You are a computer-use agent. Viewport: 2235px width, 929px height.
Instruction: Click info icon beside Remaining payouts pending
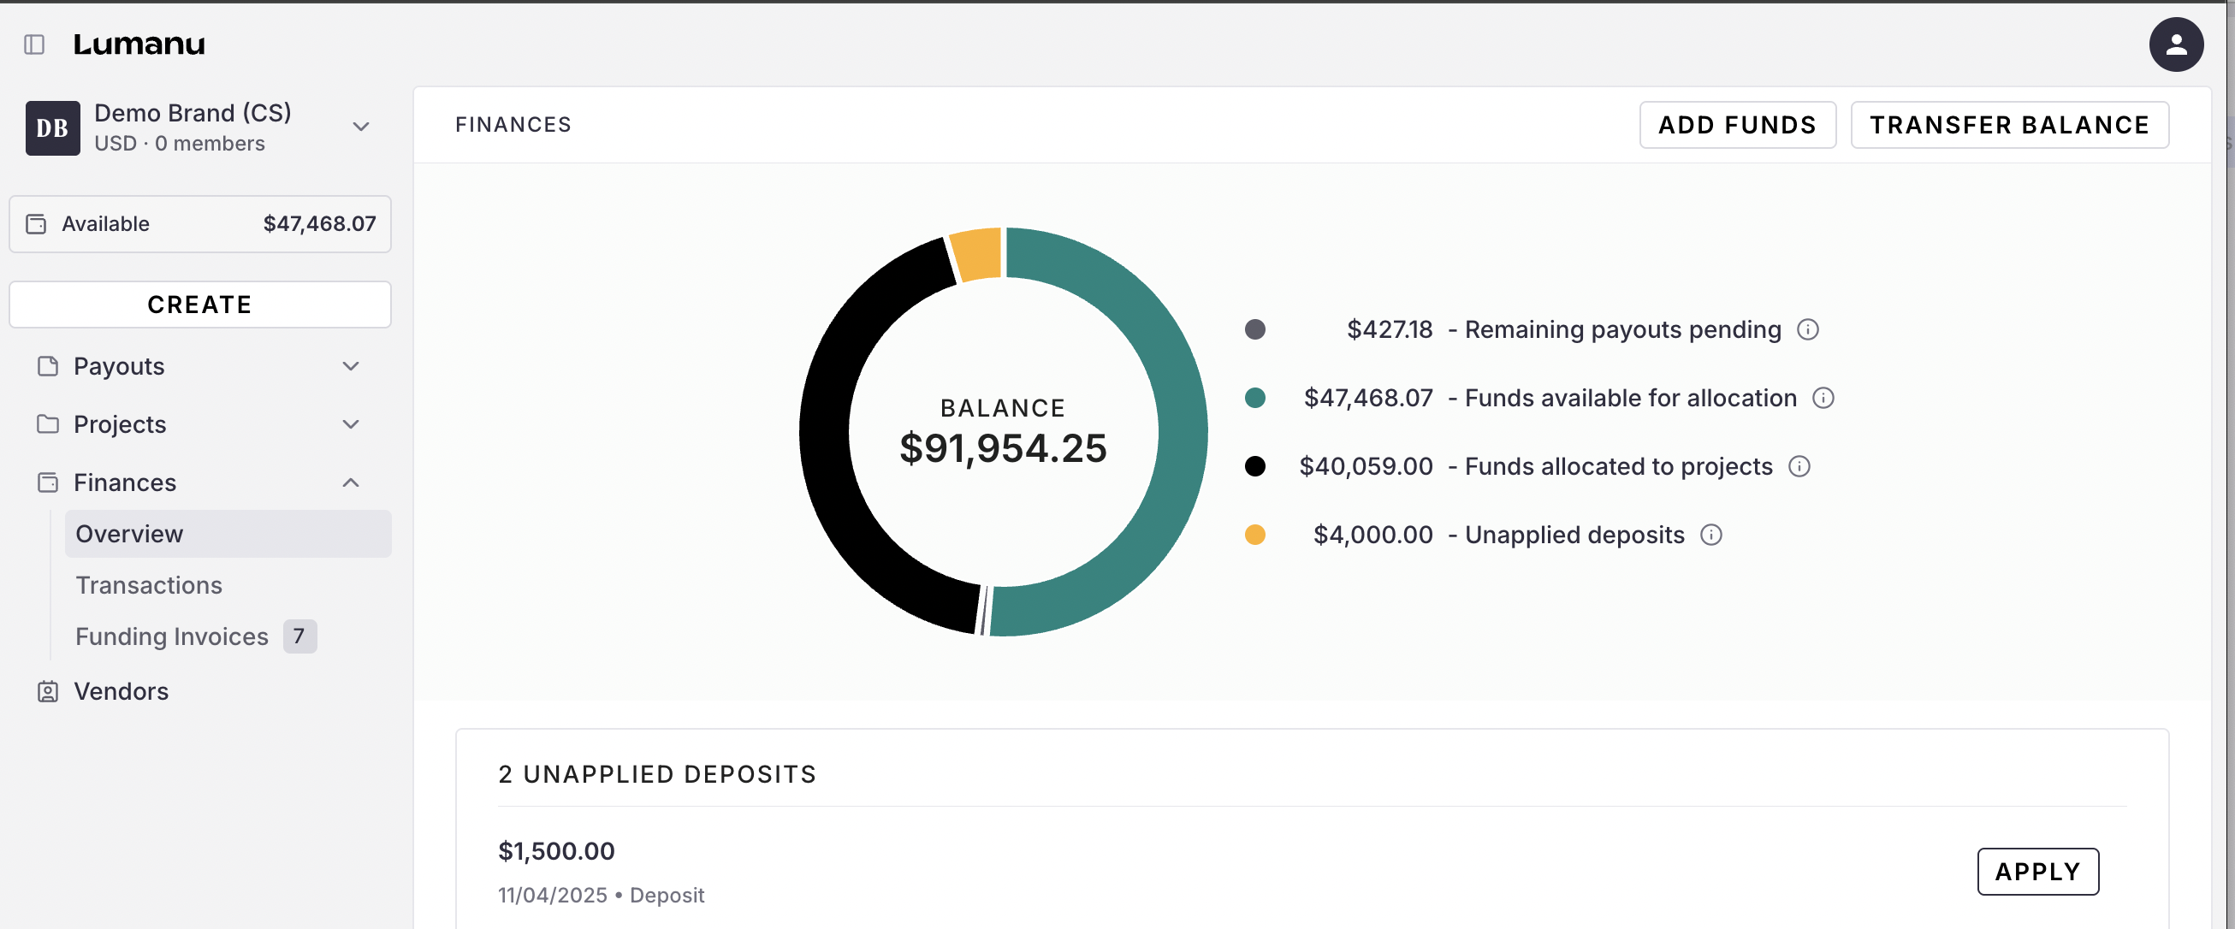1807,329
